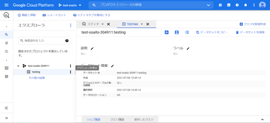Open the top bar more options menu
The width and height of the screenshot is (270, 123).
pos(254,5)
